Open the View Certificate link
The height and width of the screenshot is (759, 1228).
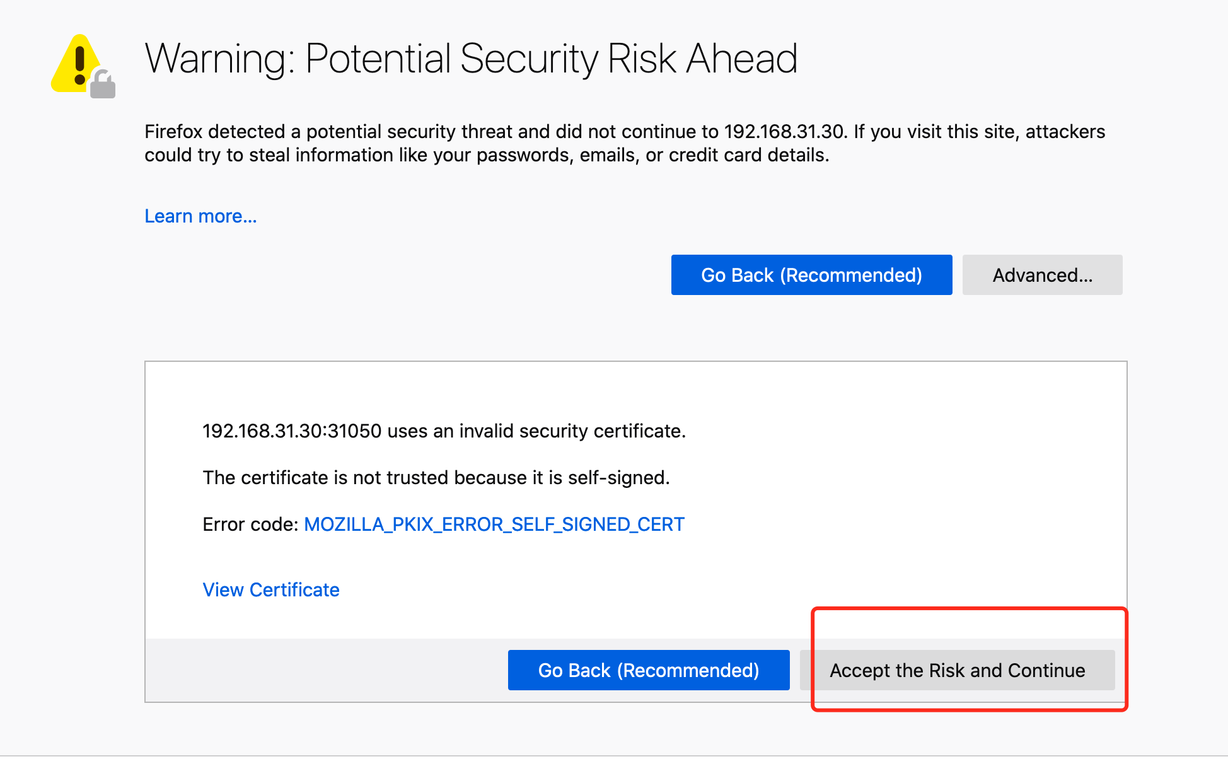pos(270,589)
